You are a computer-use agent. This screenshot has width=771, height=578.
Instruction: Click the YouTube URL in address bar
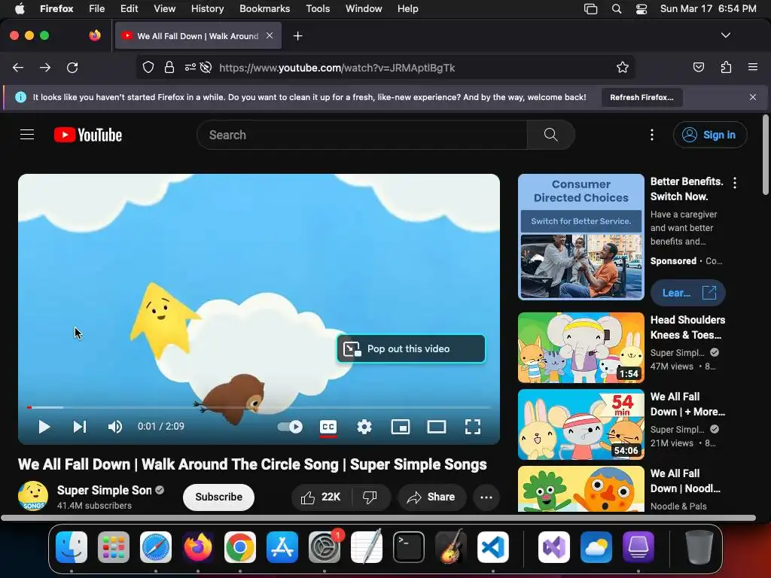tap(337, 68)
